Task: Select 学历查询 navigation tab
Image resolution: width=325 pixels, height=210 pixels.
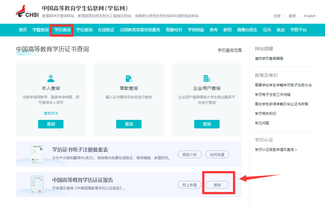Action: (63, 30)
